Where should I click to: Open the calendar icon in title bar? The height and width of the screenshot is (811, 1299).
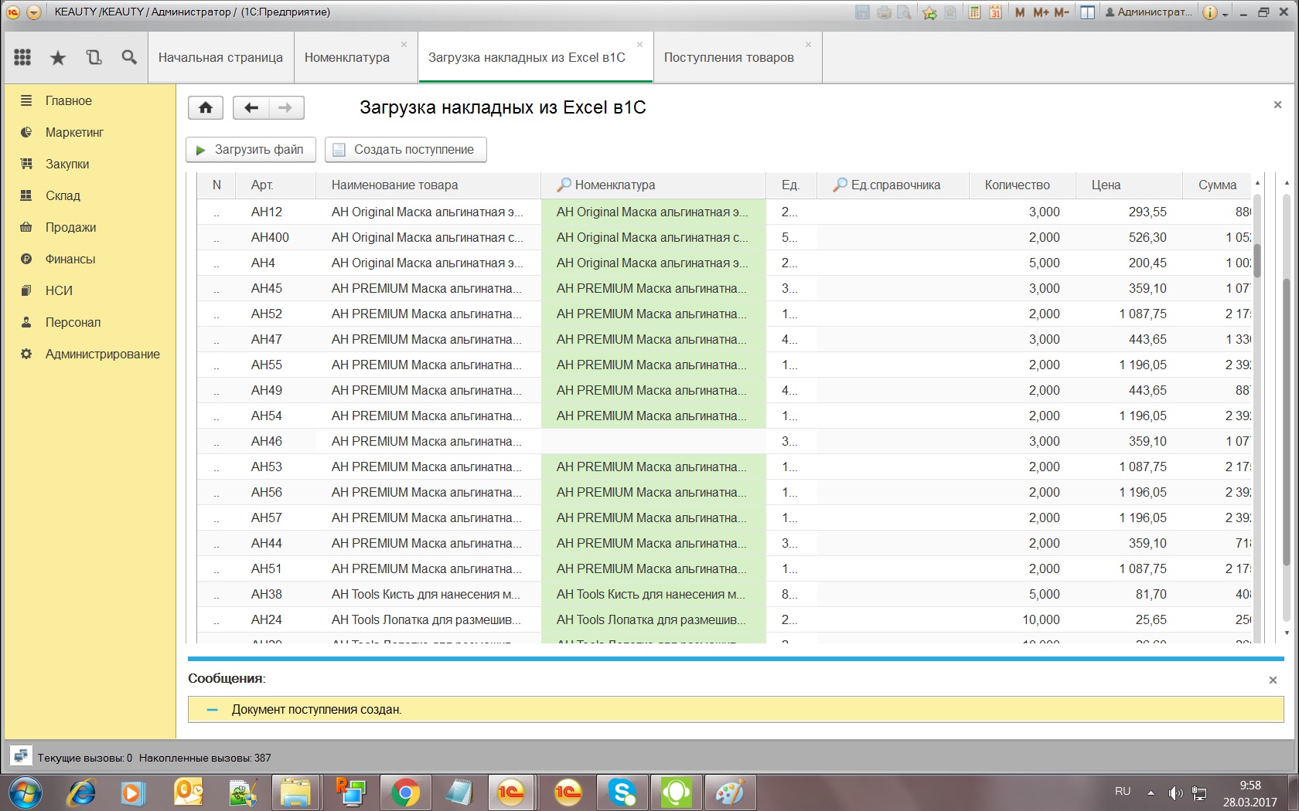(996, 12)
